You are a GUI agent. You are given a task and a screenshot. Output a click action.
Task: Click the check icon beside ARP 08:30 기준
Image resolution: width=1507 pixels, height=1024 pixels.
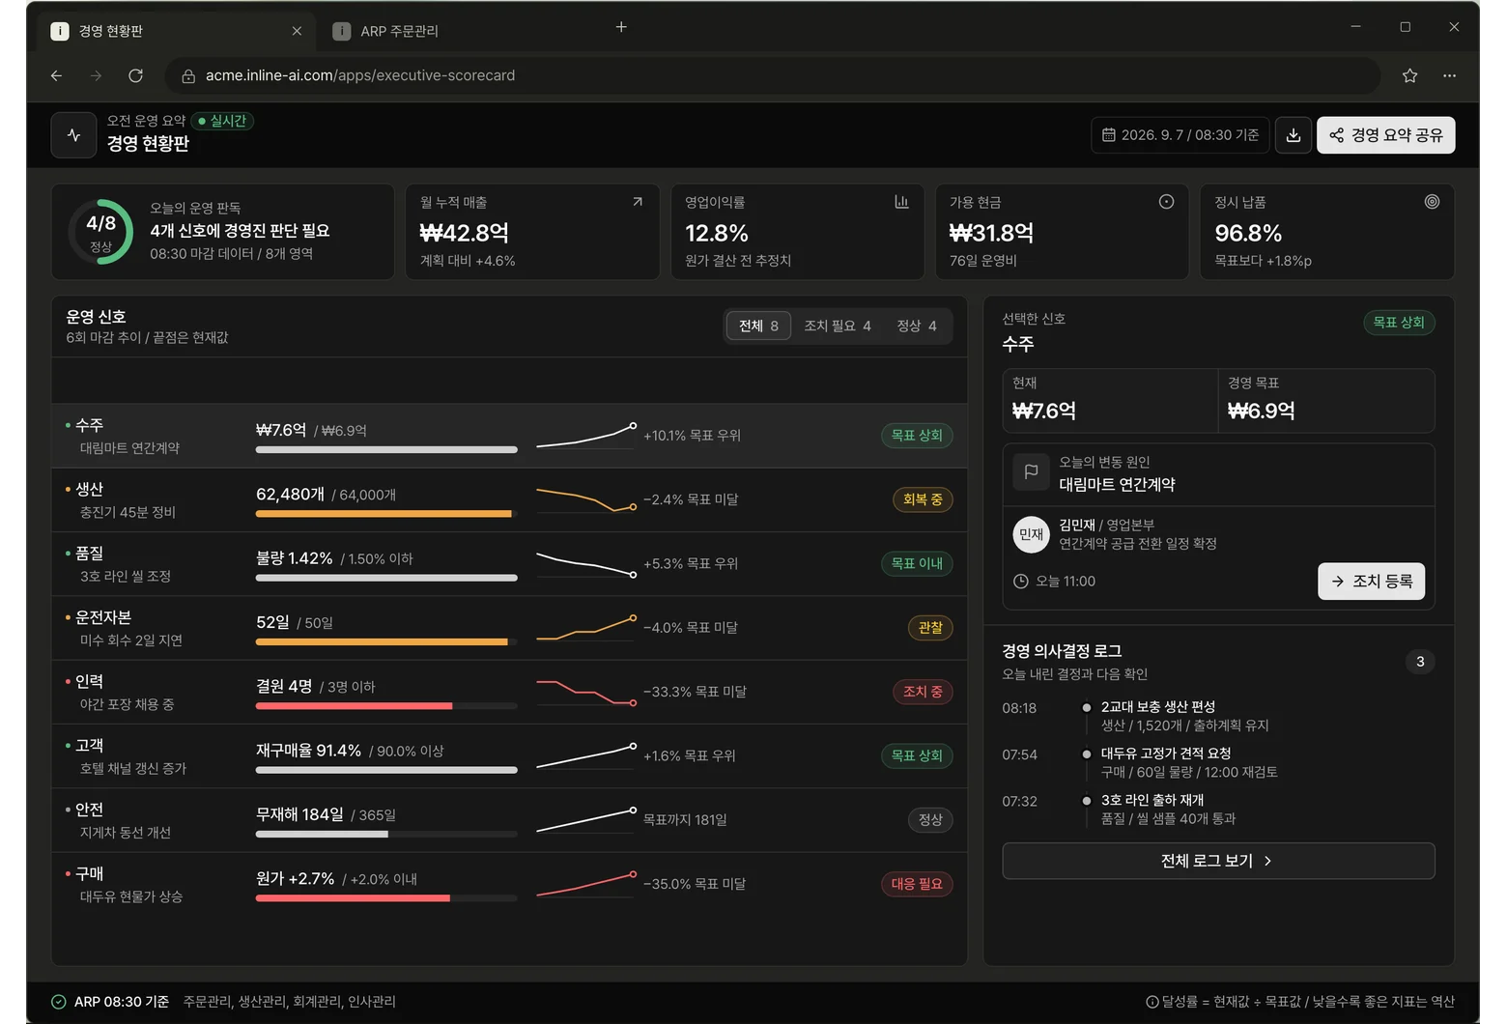[59, 1002]
